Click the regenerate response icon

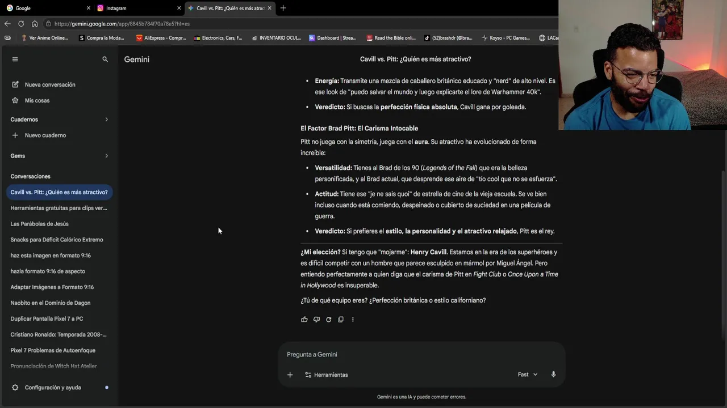click(328, 320)
